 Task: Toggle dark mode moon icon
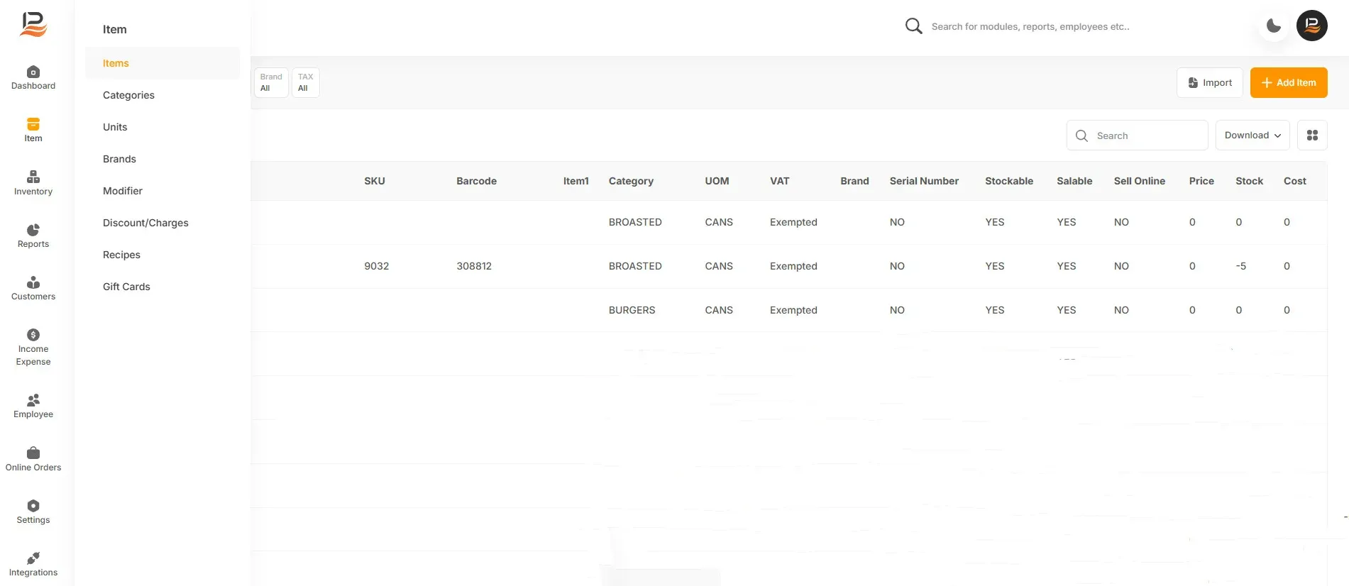pos(1274,26)
